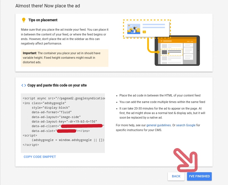Click the '20-30 minutes' bullet text
Image resolution: width=228 pixels, height=185 pixels.
pos(162,113)
